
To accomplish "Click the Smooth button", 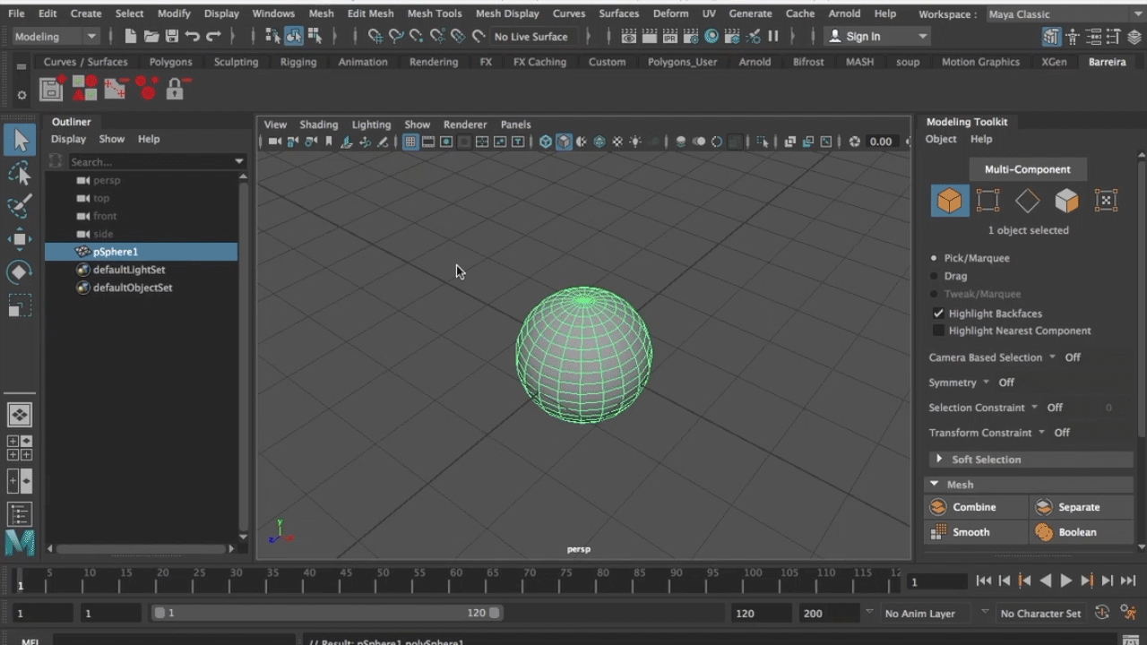I will (976, 532).
